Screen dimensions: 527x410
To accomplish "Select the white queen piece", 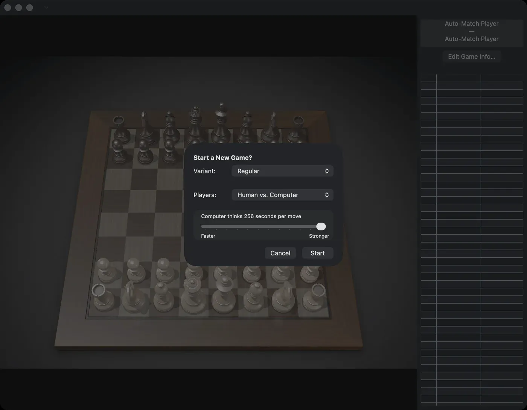I will coord(193,296).
